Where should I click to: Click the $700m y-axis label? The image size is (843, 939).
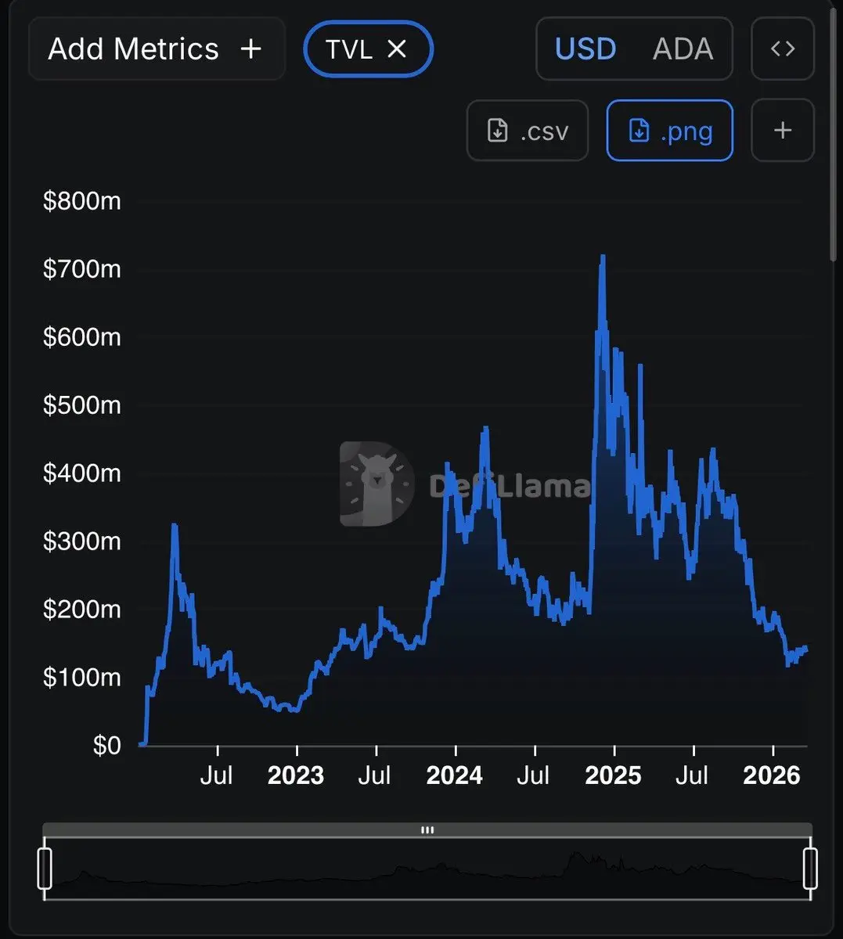click(x=82, y=269)
